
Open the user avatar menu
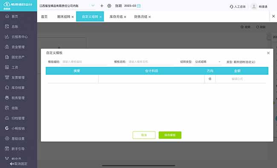tap(254, 6)
